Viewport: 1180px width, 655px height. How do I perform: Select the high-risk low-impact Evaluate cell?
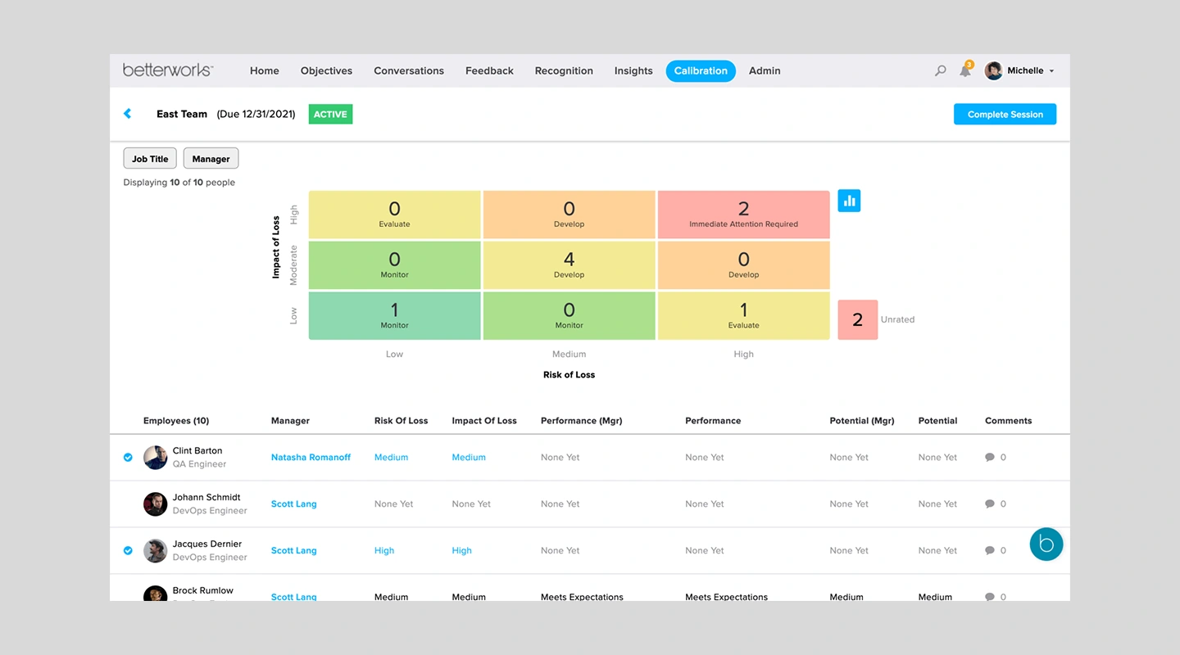(x=743, y=316)
